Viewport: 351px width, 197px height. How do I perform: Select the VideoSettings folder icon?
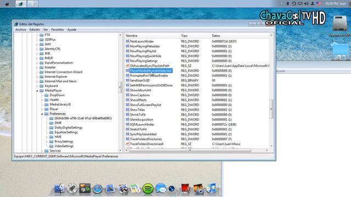click(51, 146)
